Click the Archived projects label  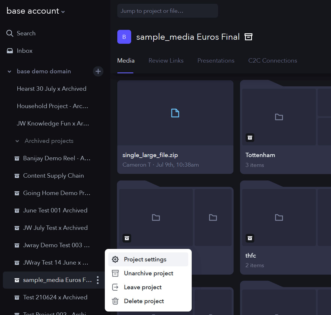49,141
